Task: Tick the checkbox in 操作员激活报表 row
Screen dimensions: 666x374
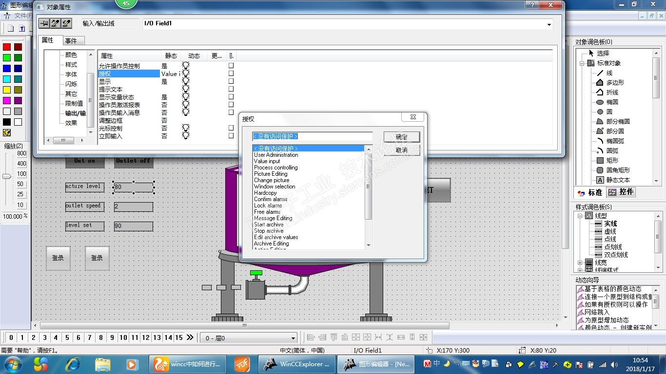Action: (231, 105)
